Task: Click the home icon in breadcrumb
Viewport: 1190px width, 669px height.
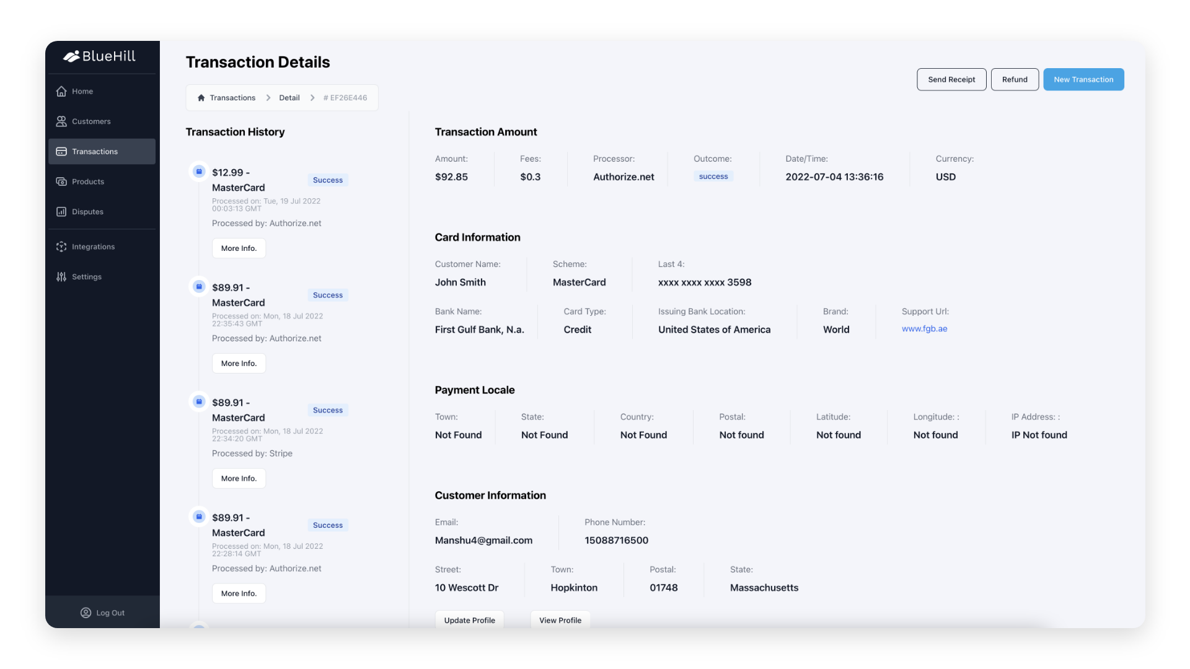Action: (201, 98)
